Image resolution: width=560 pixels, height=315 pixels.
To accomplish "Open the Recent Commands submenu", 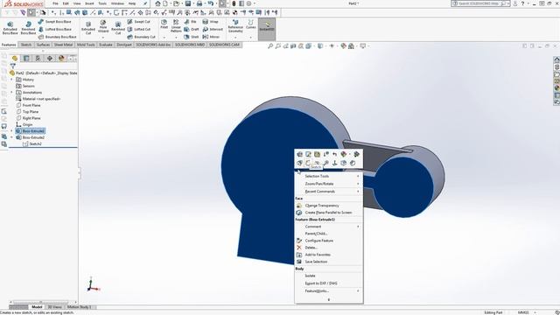I will click(329, 192).
